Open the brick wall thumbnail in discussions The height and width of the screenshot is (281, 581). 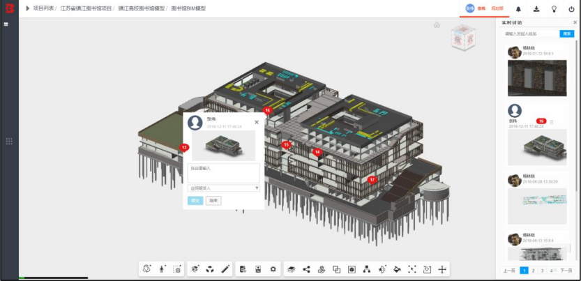tap(537, 78)
